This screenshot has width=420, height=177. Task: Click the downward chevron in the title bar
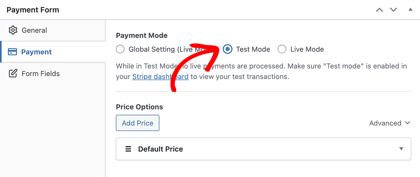click(393, 10)
